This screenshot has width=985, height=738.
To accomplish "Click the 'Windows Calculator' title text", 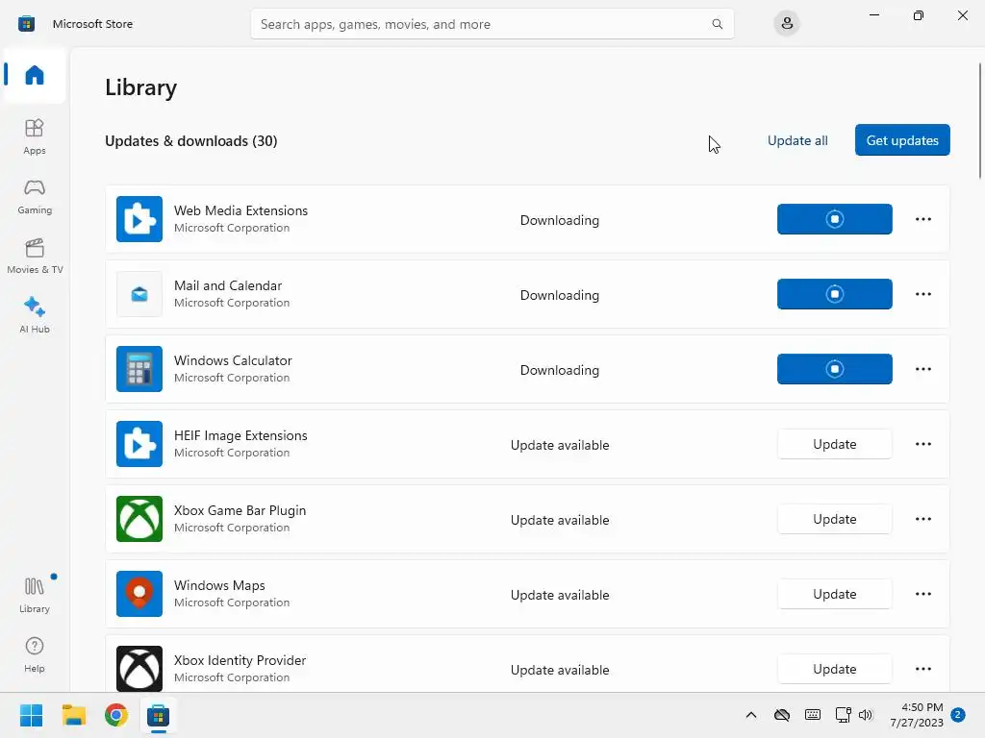I will (x=233, y=361).
